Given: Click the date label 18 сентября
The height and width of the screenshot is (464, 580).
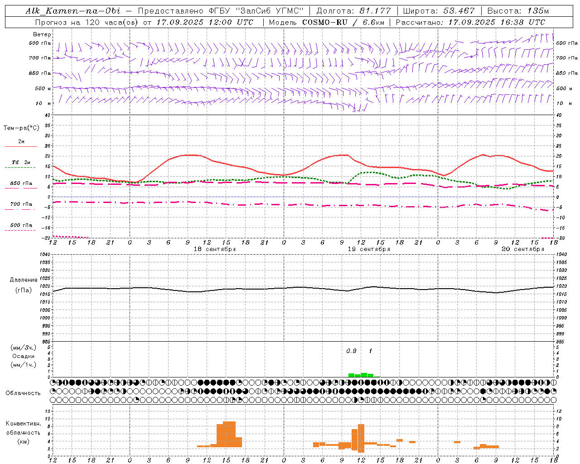Looking at the screenshot, I should (x=215, y=249).
